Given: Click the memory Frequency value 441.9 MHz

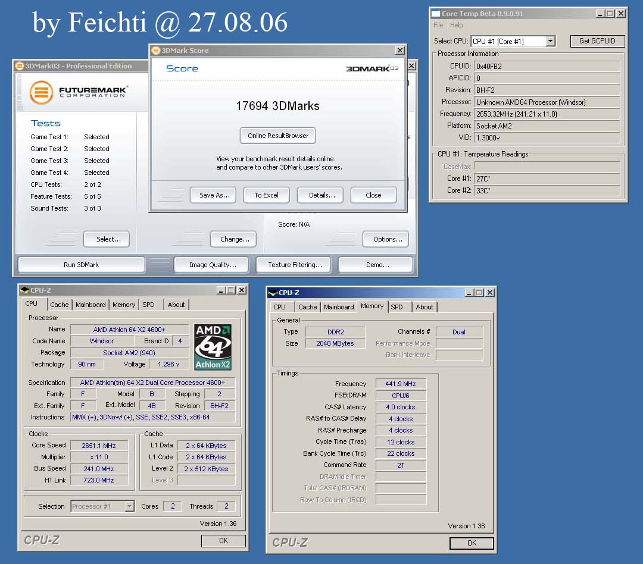Looking at the screenshot, I should tap(401, 384).
